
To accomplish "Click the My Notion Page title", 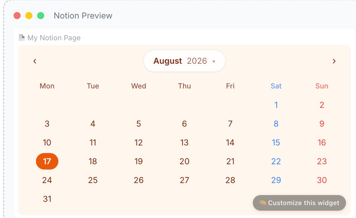I will (54, 38).
